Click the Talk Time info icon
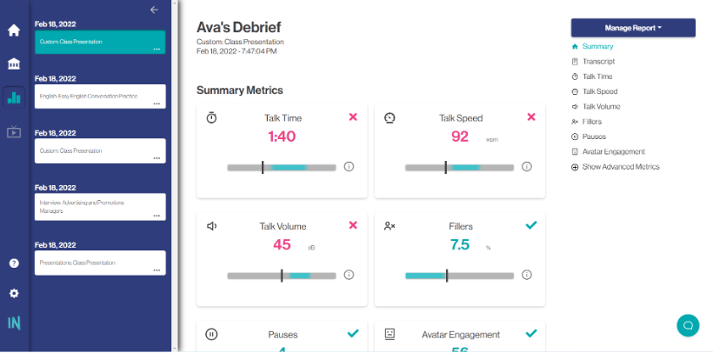Screen dimensions: 713x353 pos(349,167)
